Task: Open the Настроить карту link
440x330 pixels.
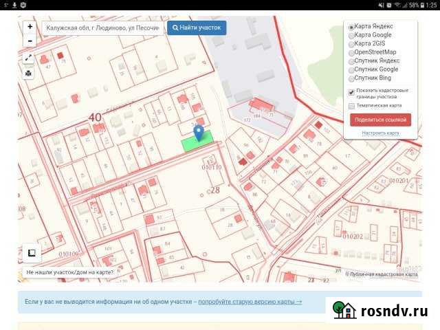Action: pos(380,133)
